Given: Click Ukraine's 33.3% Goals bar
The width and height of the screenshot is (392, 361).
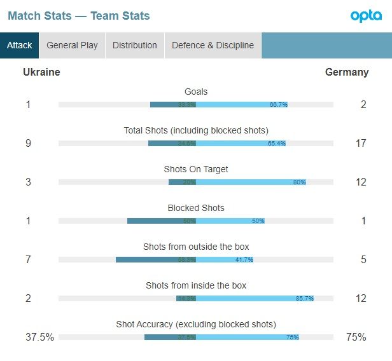Looking at the screenshot, I should [173, 105].
